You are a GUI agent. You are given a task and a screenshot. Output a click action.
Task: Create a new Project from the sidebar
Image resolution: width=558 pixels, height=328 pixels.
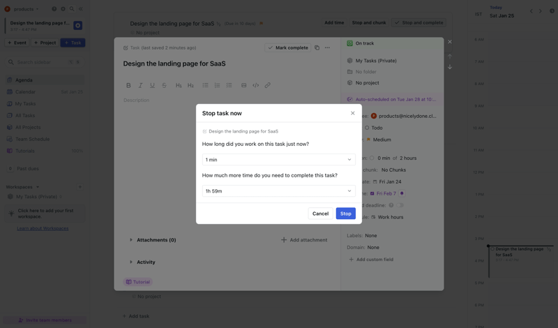pos(45,43)
